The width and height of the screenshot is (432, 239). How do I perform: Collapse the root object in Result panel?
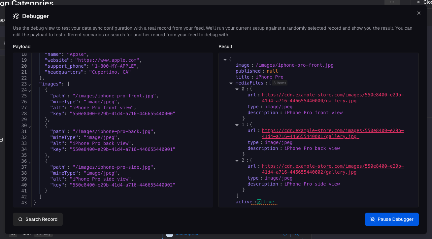225,59
